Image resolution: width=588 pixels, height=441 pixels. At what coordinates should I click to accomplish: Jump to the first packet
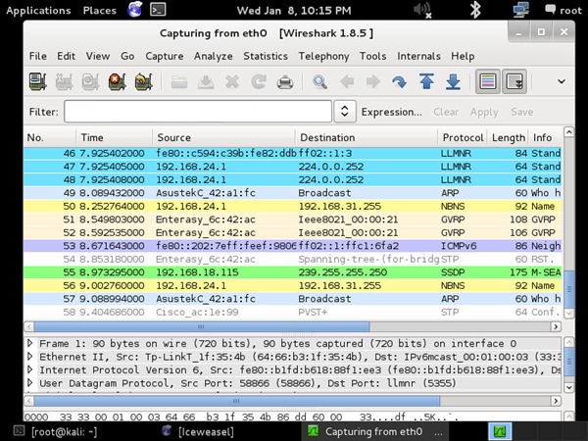(x=426, y=81)
